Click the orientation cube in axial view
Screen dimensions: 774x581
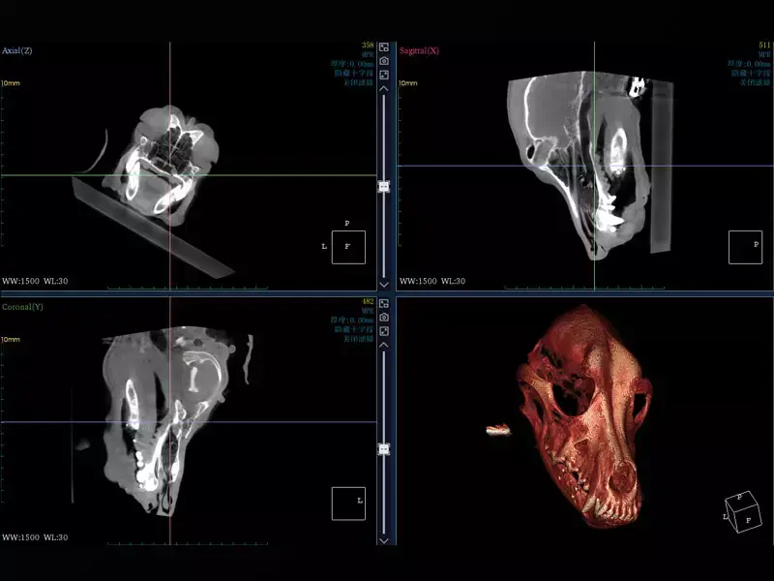(348, 247)
